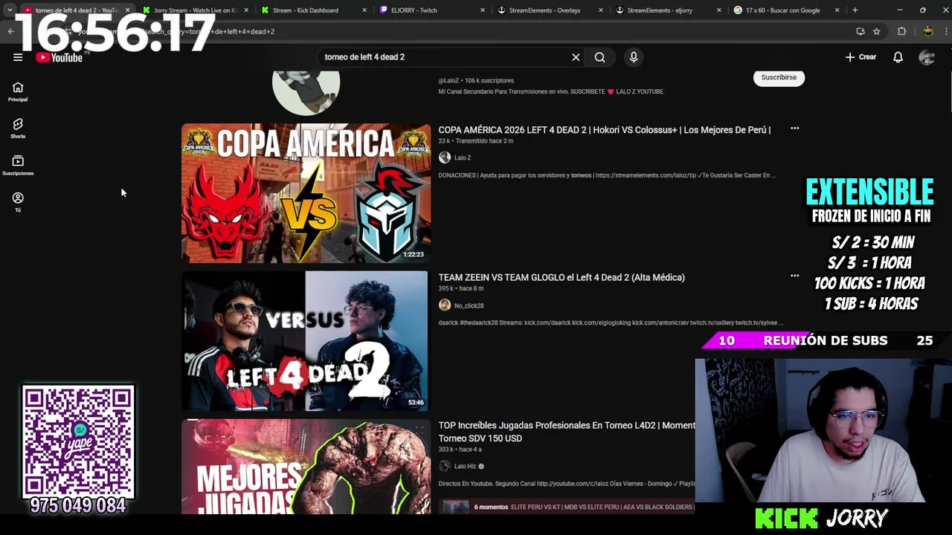Open browser extensions puzzle icon

point(902,31)
